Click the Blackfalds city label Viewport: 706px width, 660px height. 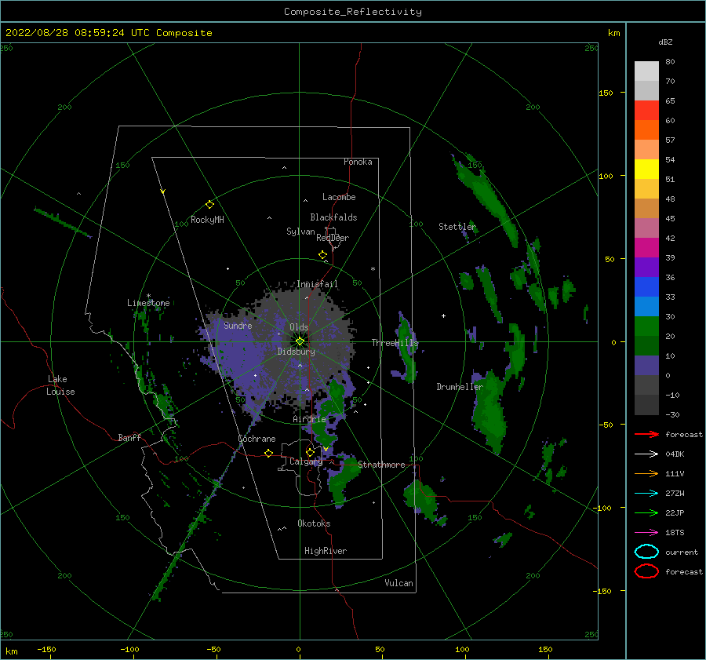click(x=333, y=217)
